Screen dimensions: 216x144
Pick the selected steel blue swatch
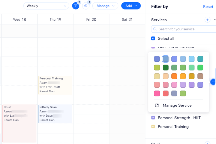coord(166,59)
